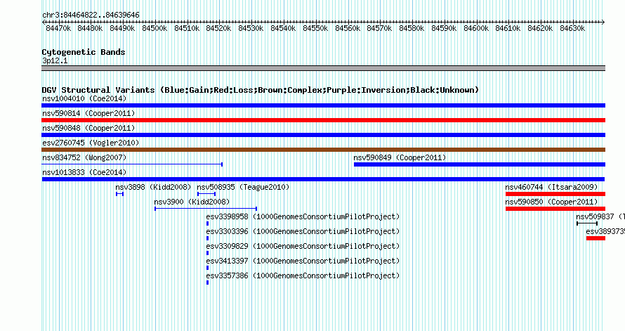The height and width of the screenshot is (331, 625).
Task: Select the nsv509837 black unknown variant glyph
Action: [x=587, y=223]
